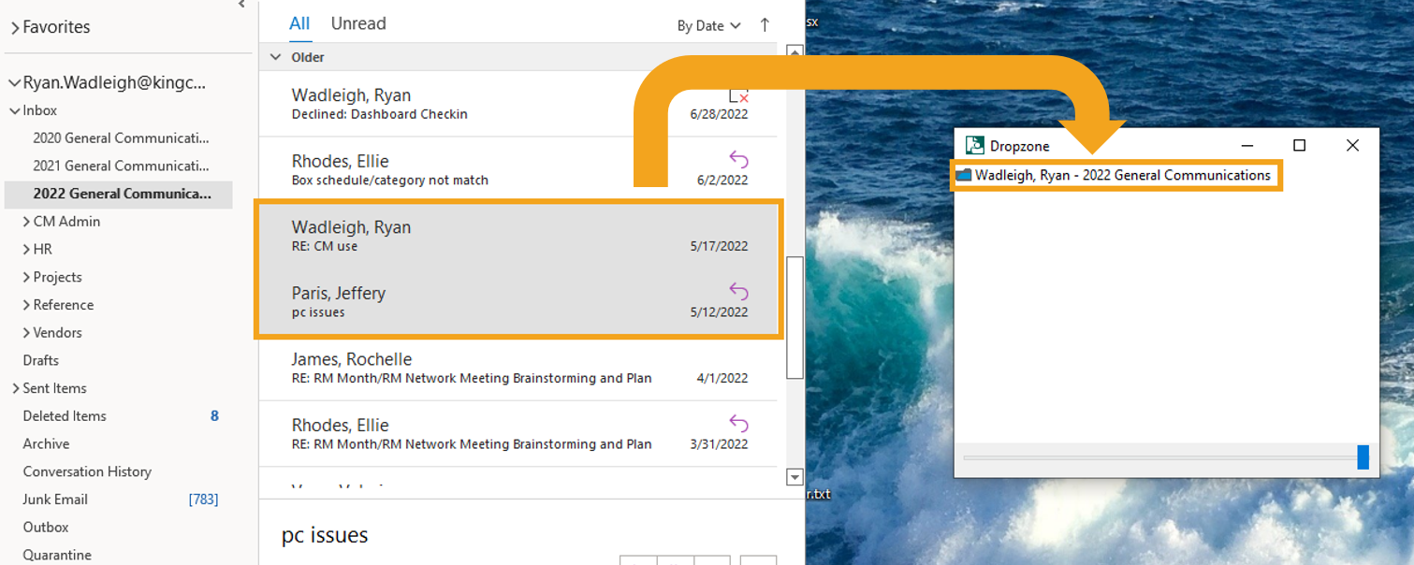Switch to the Unread tab
This screenshot has width=1414, height=565.
coord(358,23)
